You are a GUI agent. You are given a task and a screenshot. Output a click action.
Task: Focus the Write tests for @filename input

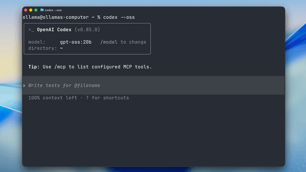coord(153,85)
